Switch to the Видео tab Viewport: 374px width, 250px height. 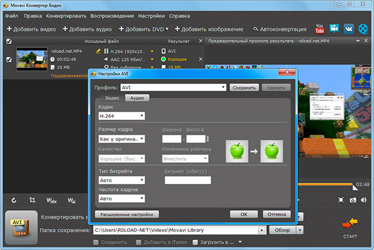112,98
